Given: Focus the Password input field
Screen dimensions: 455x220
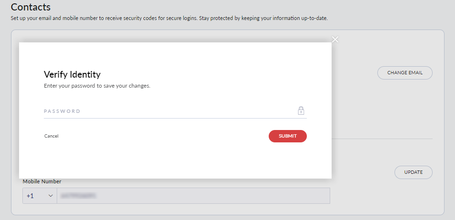Looking at the screenshot, I should [x=167, y=111].
